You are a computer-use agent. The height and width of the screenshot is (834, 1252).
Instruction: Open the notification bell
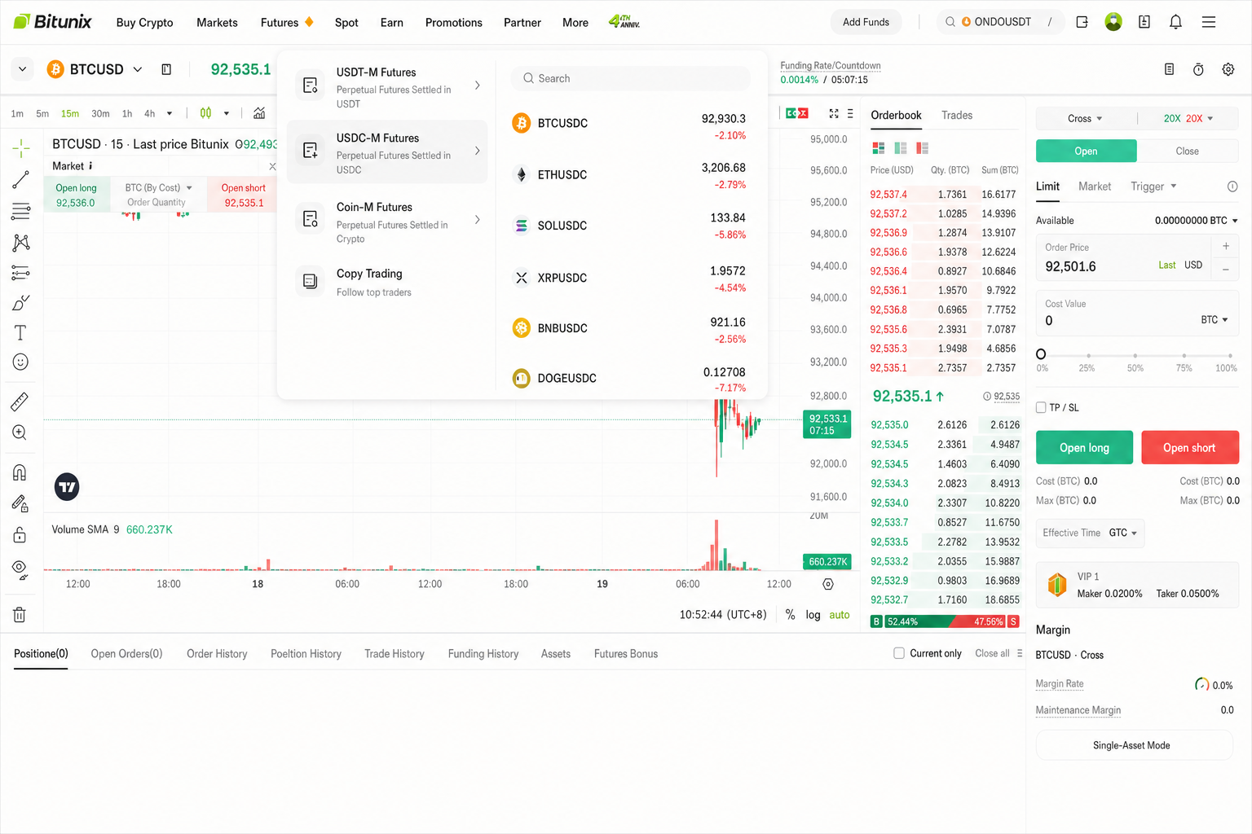tap(1175, 22)
